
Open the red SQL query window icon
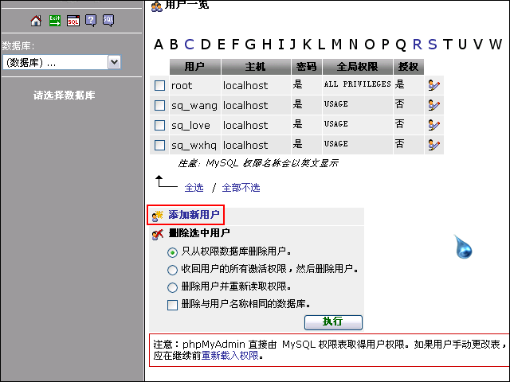tap(73, 21)
